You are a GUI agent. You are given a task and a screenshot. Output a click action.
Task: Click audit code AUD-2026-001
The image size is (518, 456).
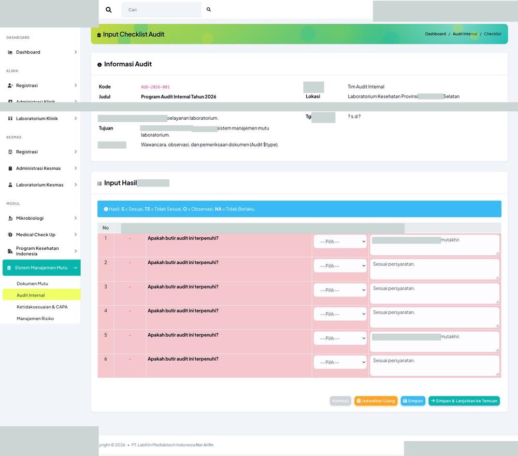point(155,87)
